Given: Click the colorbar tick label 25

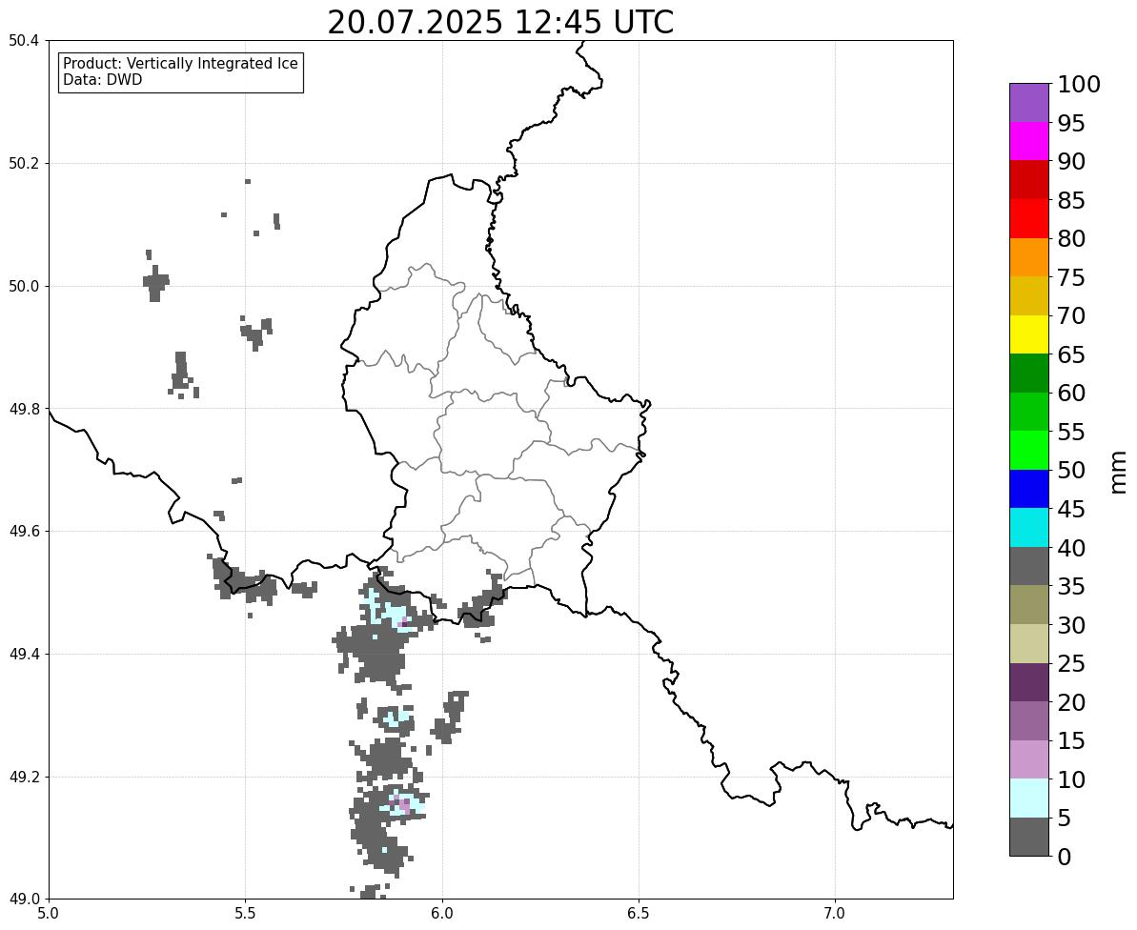Looking at the screenshot, I should (1071, 664).
